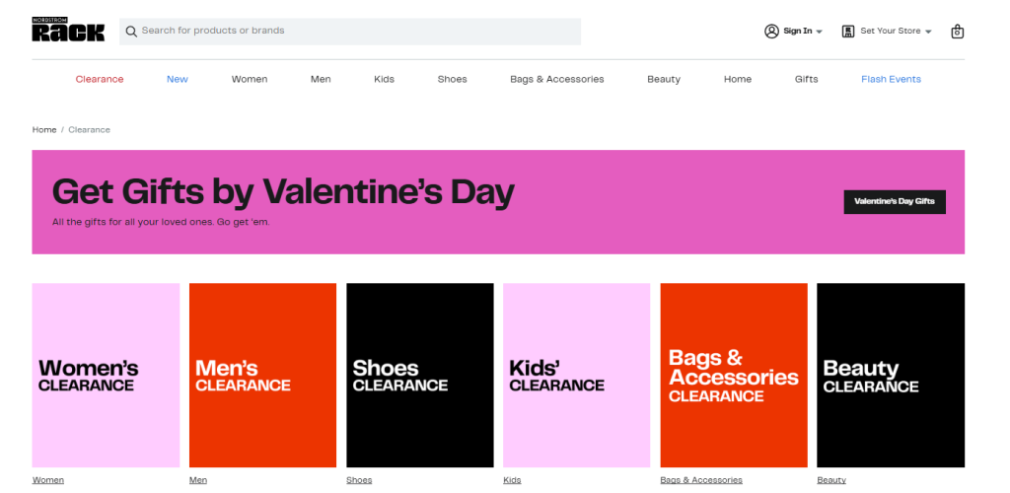1010x493 pixels.
Task: Click the Nordstrom Rack logo
Action: (67, 31)
